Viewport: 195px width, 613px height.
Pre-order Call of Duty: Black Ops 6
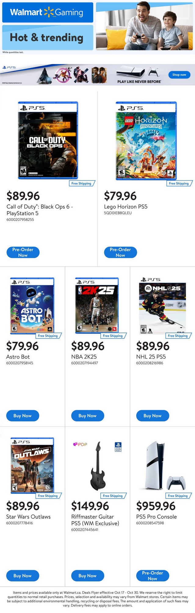tap(23, 252)
